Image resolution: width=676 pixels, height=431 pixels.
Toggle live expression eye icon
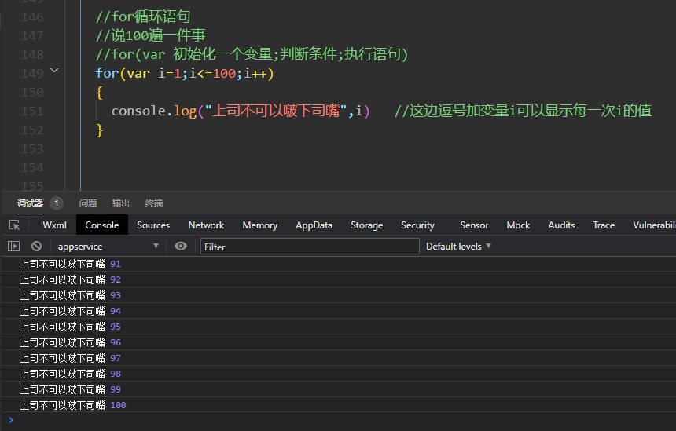click(x=181, y=246)
